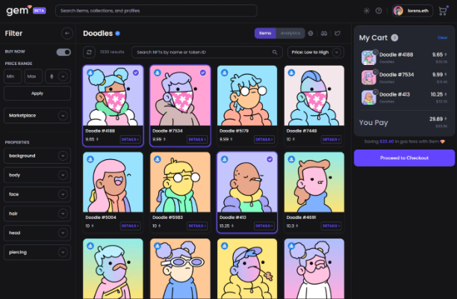Select the Items tab

[265, 33]
